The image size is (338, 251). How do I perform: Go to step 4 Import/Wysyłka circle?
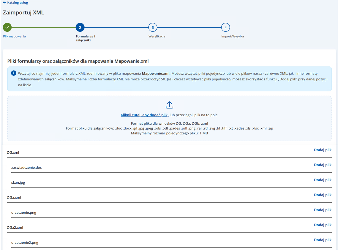point(225,27)
